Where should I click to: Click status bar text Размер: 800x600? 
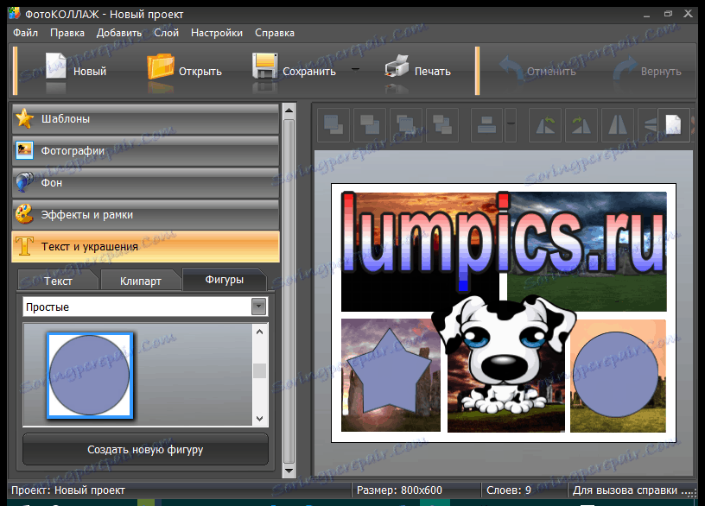[x=399, y=490]
